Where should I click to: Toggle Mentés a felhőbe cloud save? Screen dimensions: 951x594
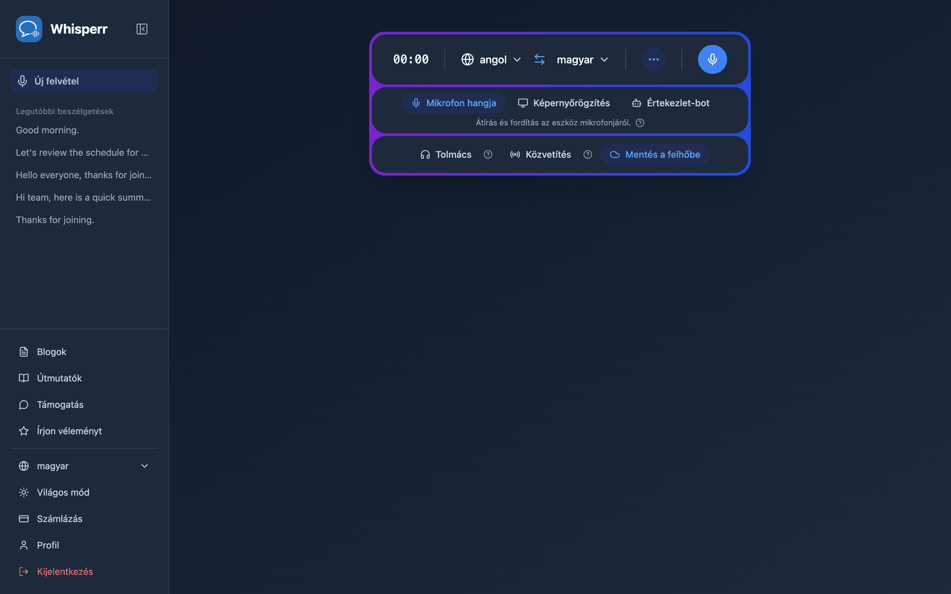coord(655,154)
